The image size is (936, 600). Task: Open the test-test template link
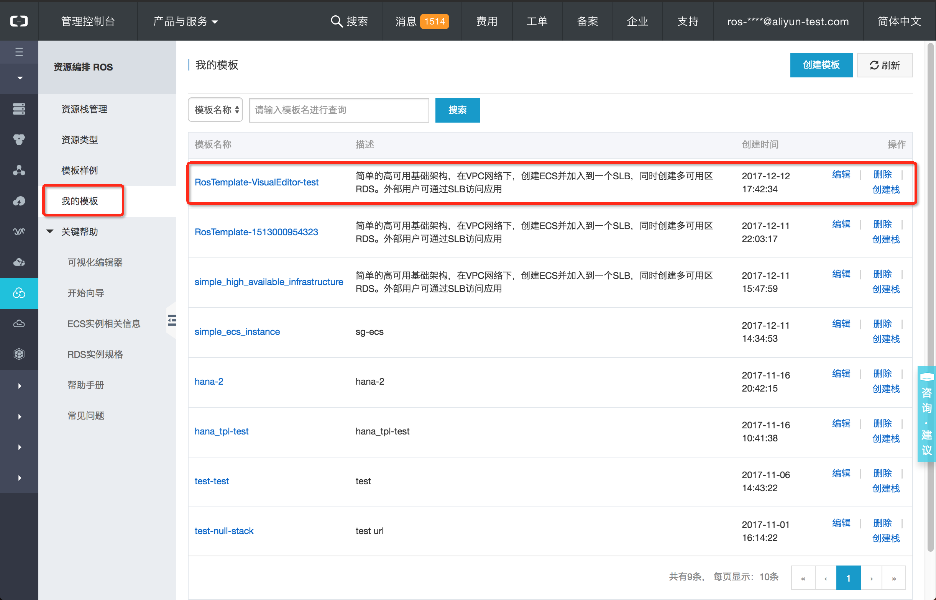coord(212,481)
